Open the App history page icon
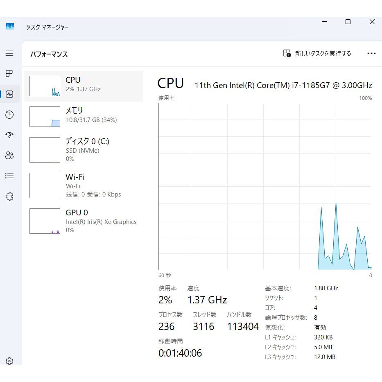Viewport: 382px width, 382px height. (9, 115)
